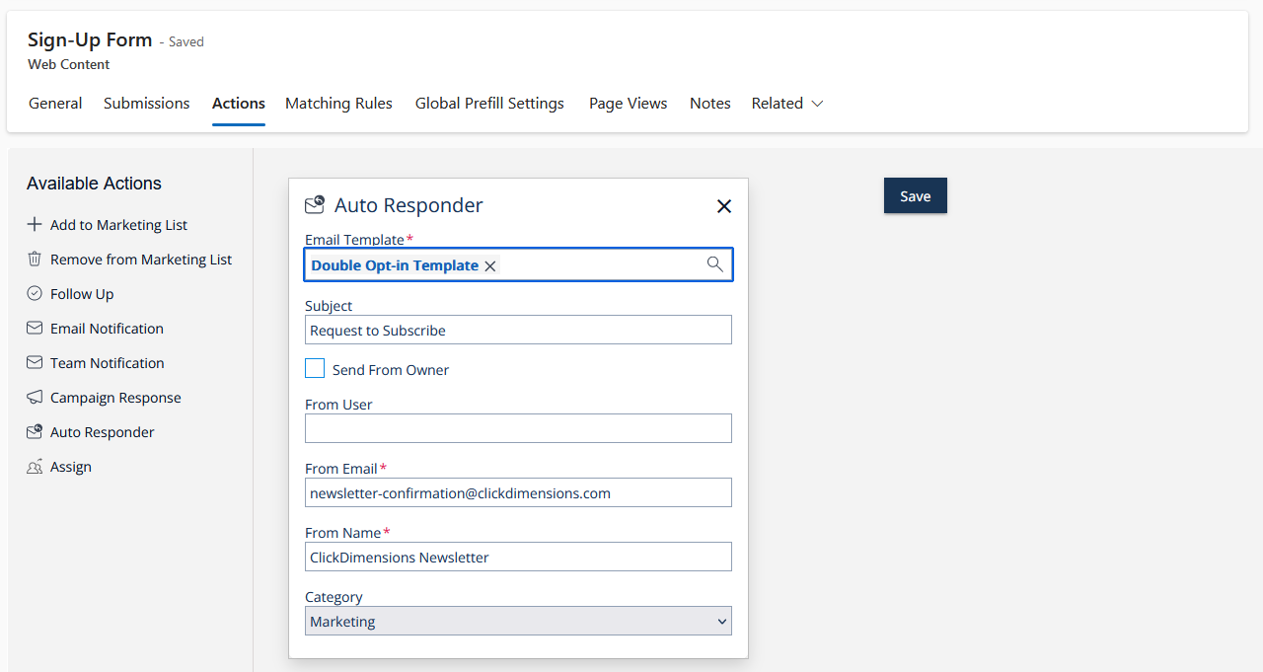Viewport: 1263px width, 672px height.
Task: Click the Web Content subtitle text
Action: coord(69,64)
